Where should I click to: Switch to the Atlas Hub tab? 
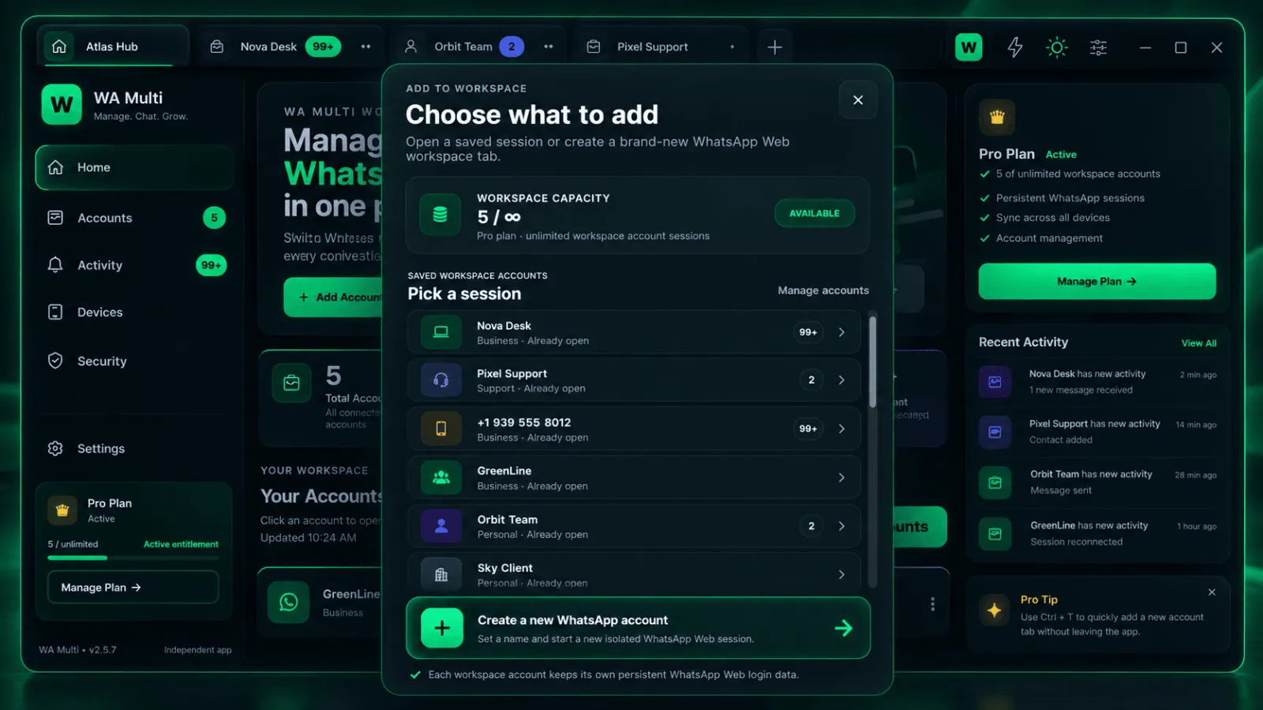pyautogui.click(x=114, y=47)
